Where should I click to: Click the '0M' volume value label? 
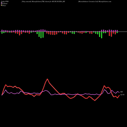coord(121,92)
